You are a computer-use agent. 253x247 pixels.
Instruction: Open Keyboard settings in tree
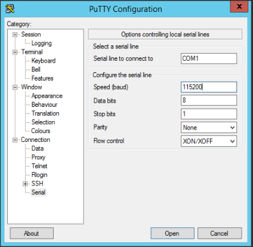[44, 61]
